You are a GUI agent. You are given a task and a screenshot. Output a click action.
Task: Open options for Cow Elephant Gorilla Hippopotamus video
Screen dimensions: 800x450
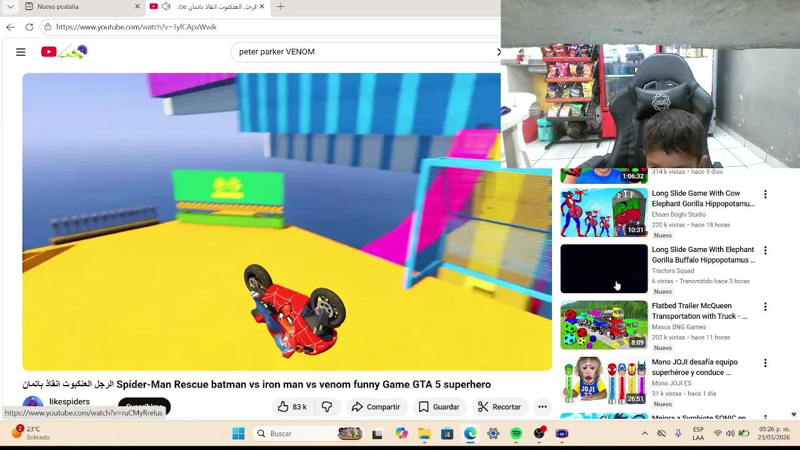765,194
